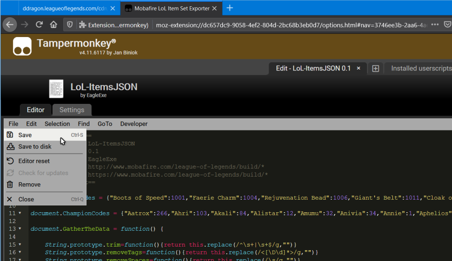Click the Tampermonkey logo icon
452x261 pixels.
point(22,46)
